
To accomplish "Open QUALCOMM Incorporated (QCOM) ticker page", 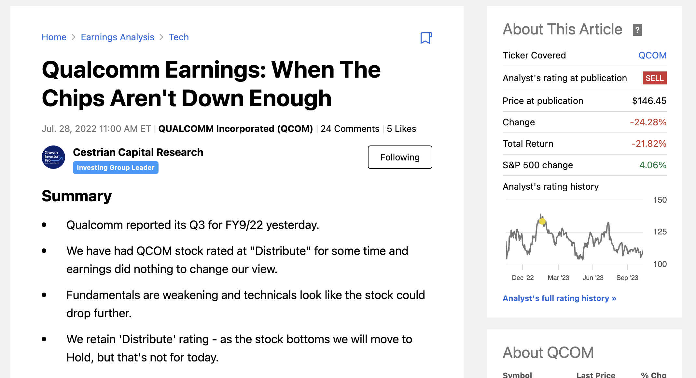I will [236, 129].
